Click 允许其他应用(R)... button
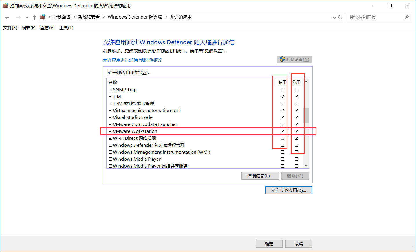 (x=289, y=190)
